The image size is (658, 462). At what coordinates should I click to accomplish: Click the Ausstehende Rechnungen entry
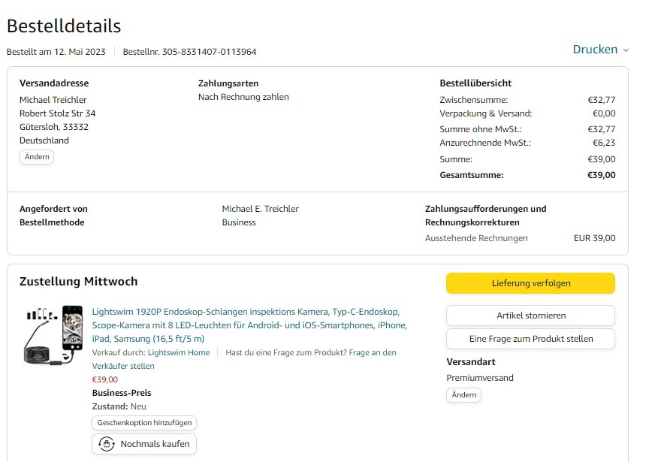click(x=476, y=238)
